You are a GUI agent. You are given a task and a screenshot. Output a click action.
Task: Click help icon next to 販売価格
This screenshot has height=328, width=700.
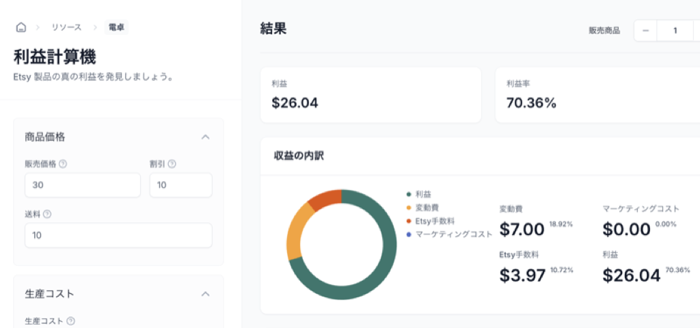point(63,164)
